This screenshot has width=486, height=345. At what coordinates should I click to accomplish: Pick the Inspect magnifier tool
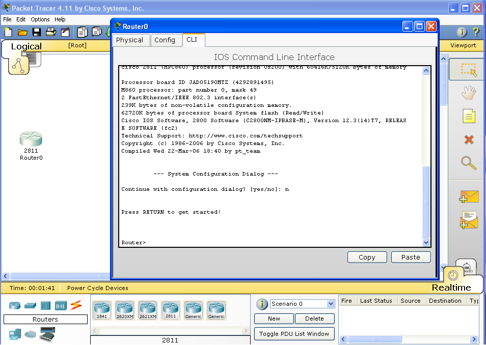coord(469,163)
